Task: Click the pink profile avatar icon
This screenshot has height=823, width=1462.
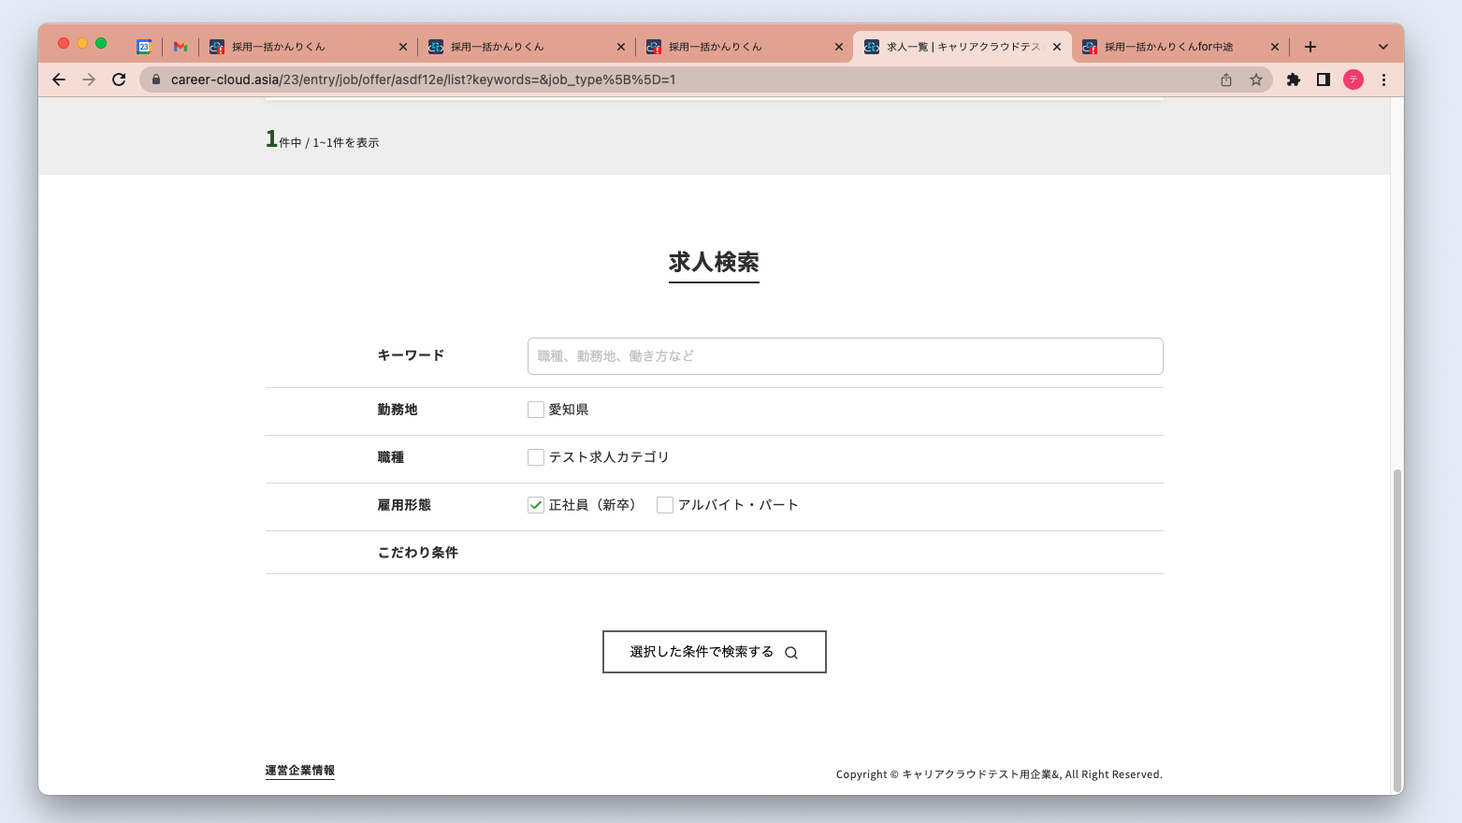Action: pos(1353,79)
